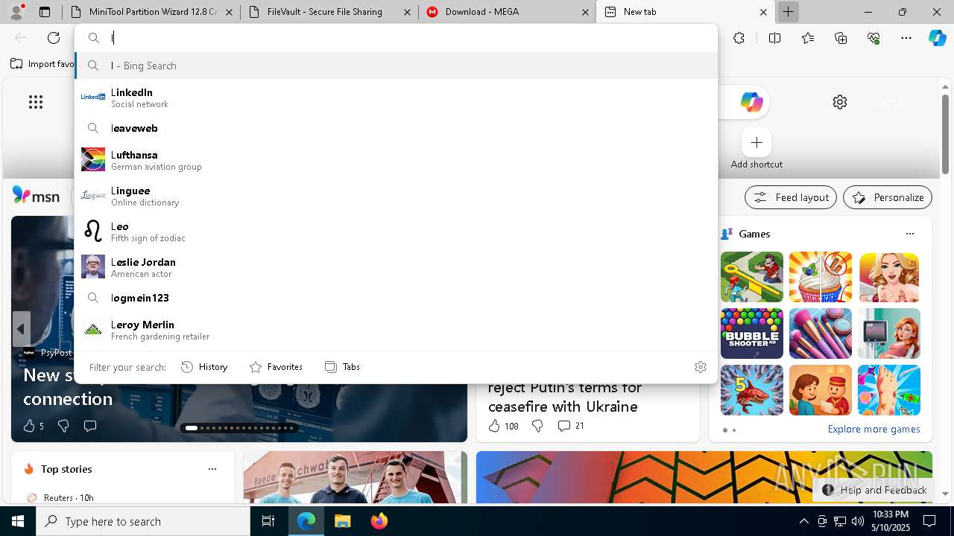Close the New tab tab

(x=763, y=12)
